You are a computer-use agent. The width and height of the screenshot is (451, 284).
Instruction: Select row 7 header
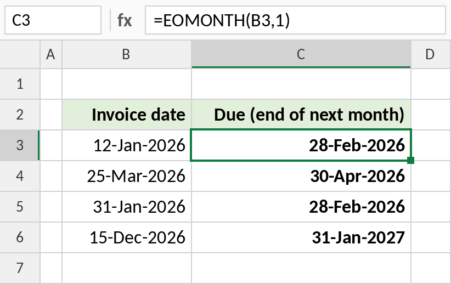[x=20, y=268]
